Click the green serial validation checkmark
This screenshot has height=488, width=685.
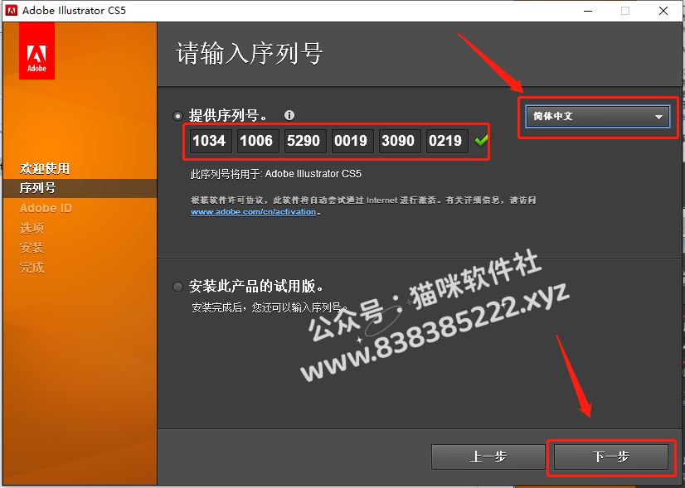tap(481, 141)
